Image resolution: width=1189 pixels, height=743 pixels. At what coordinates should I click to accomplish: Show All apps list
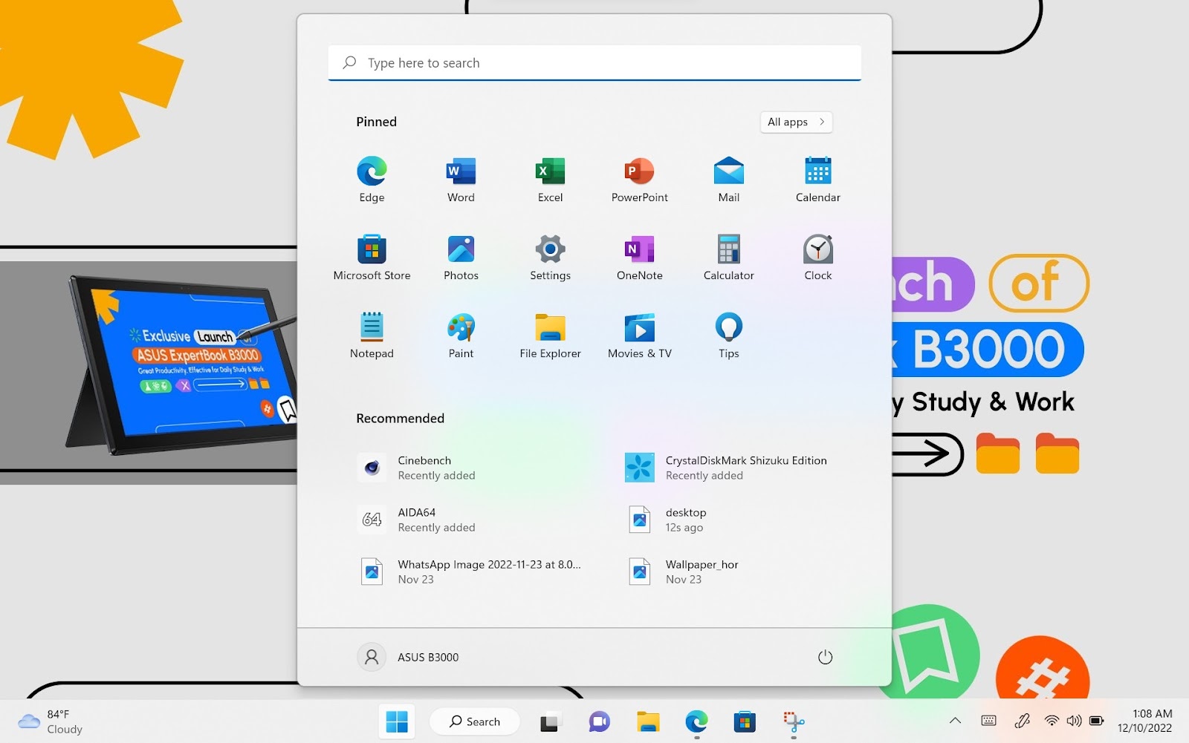pyautogui.click(x=796, y=122)
